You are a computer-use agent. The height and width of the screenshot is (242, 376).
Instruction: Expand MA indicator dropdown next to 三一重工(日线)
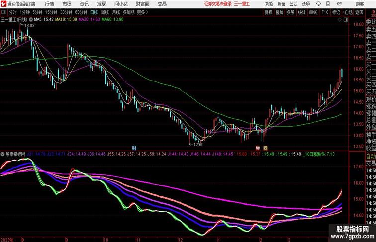[31, 20]
